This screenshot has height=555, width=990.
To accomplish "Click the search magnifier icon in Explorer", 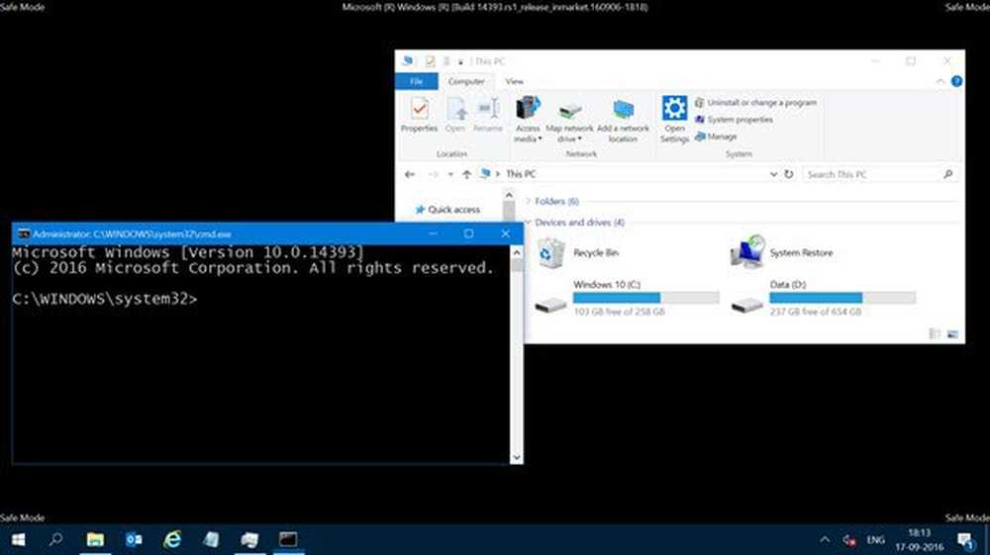I will (947, 174).
